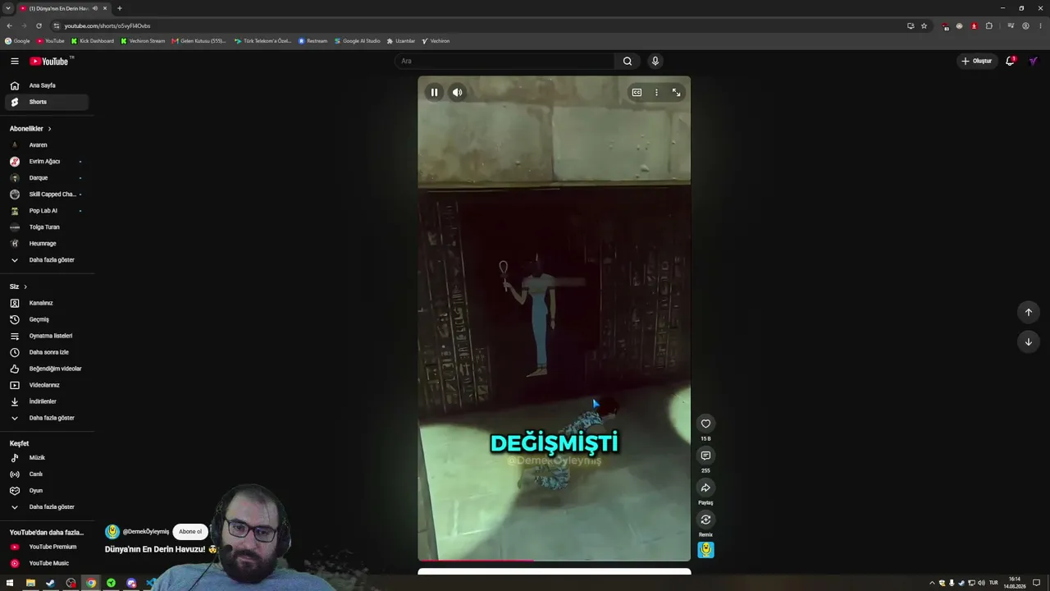The height and width of the screenshot is (591, 1050).
Task: Open the Remix option
Action: click(x=705, y=520)
